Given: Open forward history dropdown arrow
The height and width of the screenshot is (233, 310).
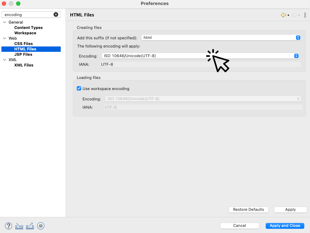Looking at the screenshot, I should 299,15.
